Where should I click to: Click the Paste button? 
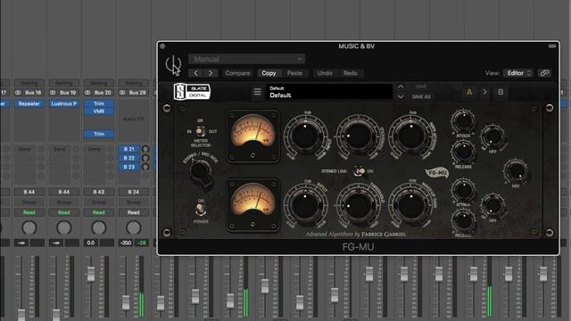click(x=294, y=73)
